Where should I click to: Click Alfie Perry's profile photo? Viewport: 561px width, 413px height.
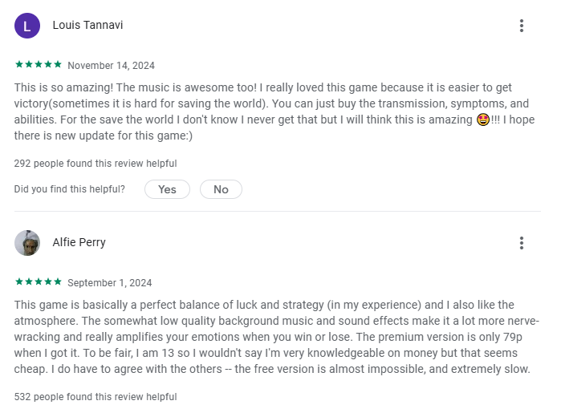coord(27,243)
